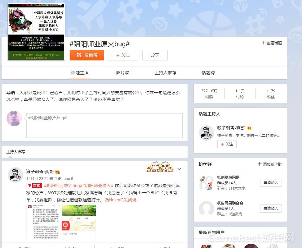Screen dimensions: 302x248
Task: Click the group owner U递微商
Action: tap(235, 214)
